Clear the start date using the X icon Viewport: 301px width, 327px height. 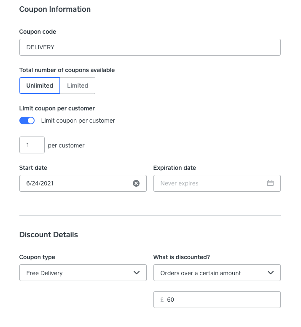point(136,183)
